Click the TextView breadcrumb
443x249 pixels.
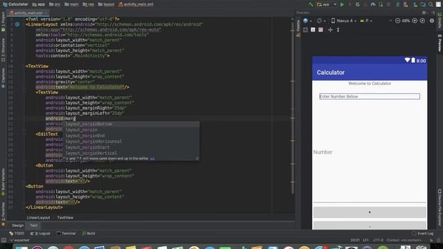65,218
